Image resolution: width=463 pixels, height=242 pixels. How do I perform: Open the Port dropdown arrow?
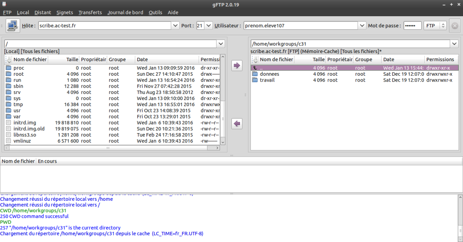(x=209, y=26)
